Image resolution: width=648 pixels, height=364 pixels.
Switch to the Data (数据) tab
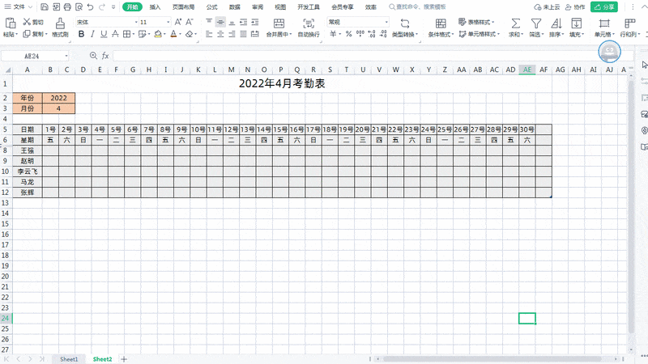235,7
